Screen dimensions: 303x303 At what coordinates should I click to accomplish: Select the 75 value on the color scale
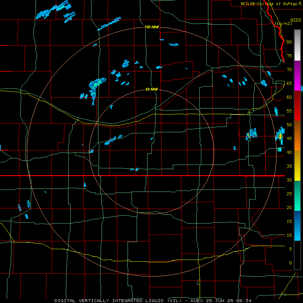click(x=289, y=56)
